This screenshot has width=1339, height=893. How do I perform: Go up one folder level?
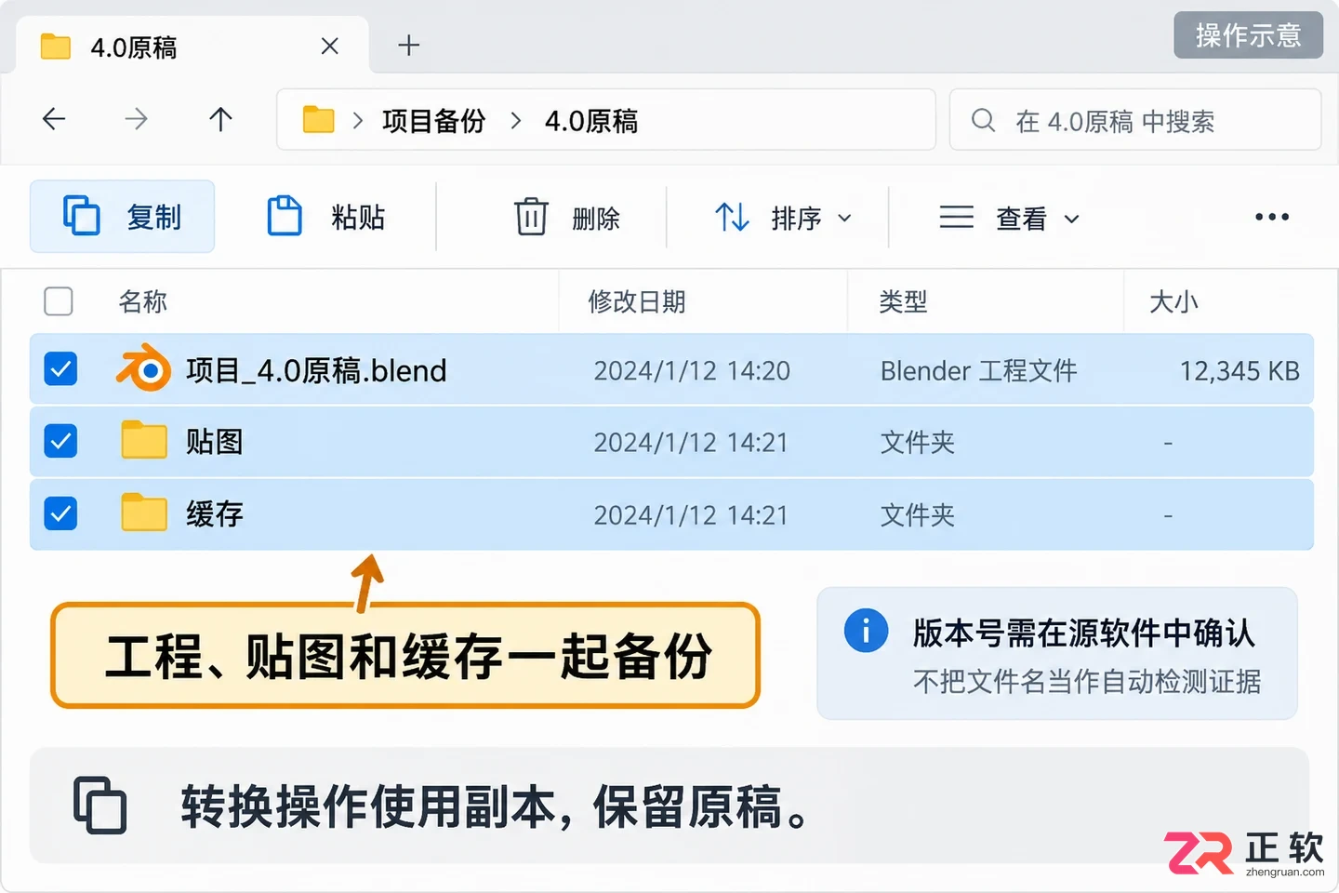tap(220, 119)
